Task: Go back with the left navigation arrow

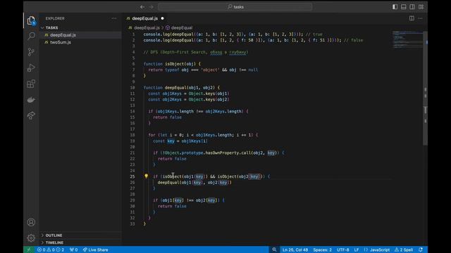Action: coord(142,7)
